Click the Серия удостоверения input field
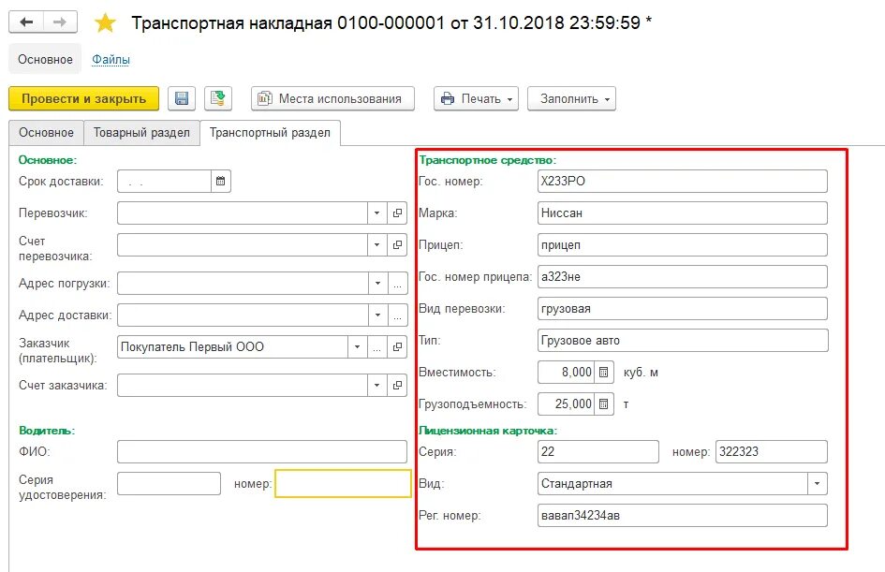The height and width of the screenshot is (572, 885). [x=169, y=483]
